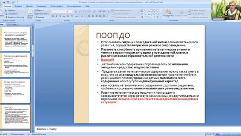Open the font name combo box
Image resolution: width=241 pixels, height=136 pixels.
[59, 12]
